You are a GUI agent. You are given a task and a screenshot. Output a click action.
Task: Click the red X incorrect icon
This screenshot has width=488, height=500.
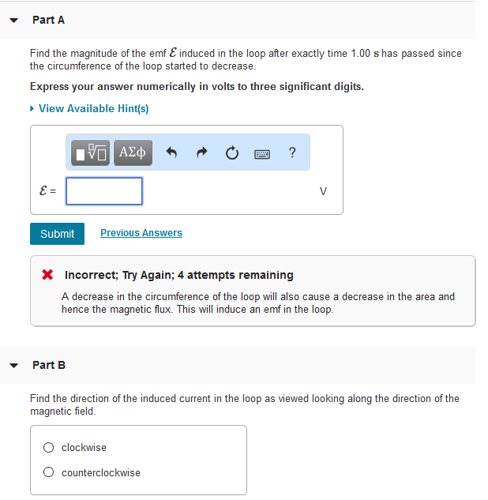(48, 276)
